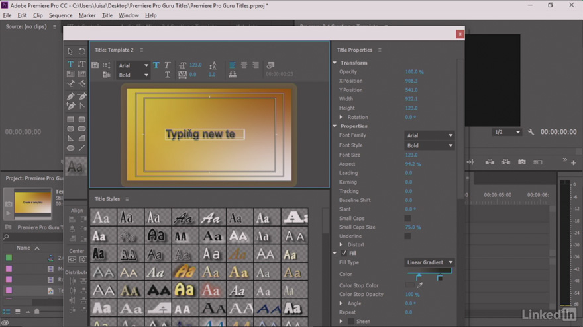Screen dimensions: 583x327
Task: Select the Vertical Area Type tool
Action: [x=81, y=74]
